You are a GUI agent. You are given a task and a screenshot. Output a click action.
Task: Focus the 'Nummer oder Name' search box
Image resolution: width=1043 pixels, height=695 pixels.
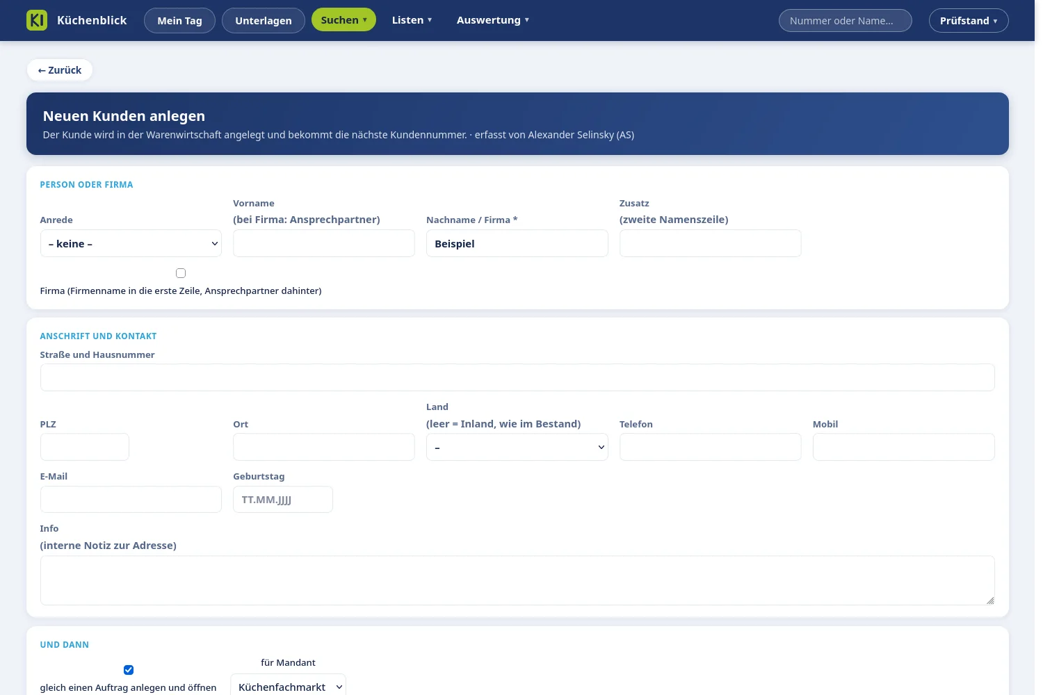[x=845, y=21]
